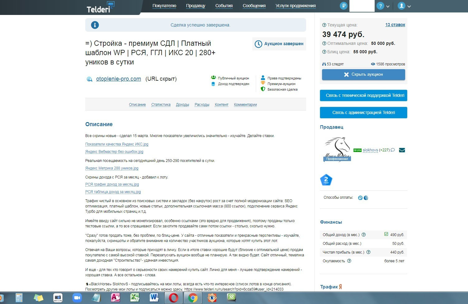Image resolution: width=468 pixels, height=304 pixels.
Task: Click the Скрыть аукцион button
Action: coord(363,74)
